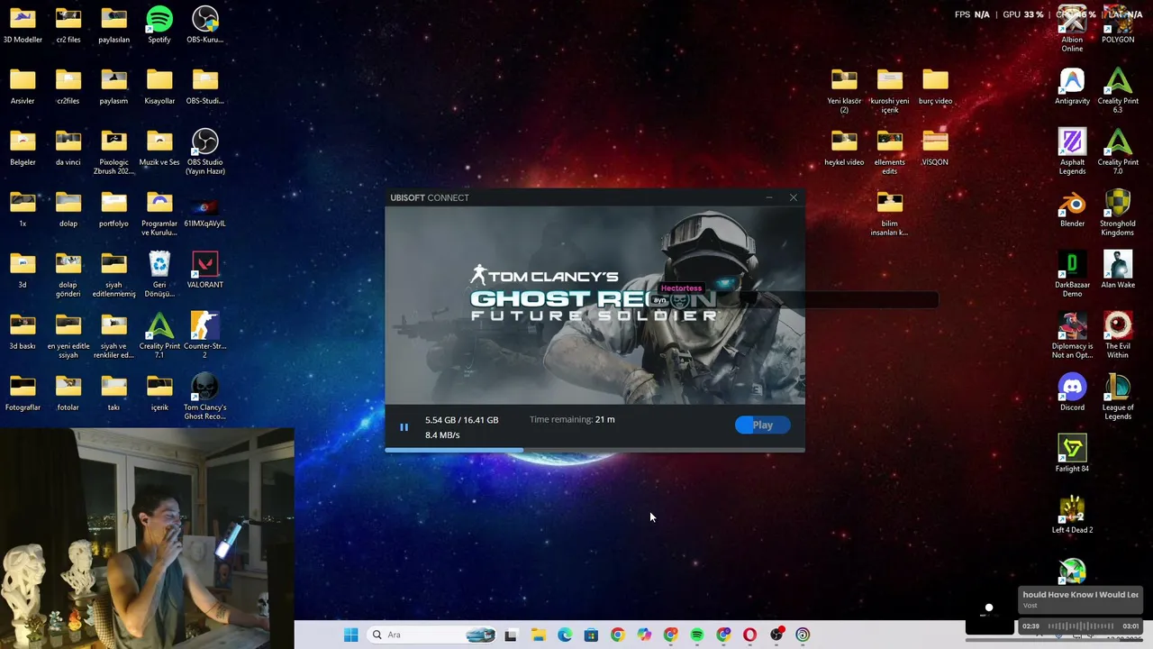Select the portfolyo folder
Viewport: 1153px width, 649px height.
click(x=113, y=209)
